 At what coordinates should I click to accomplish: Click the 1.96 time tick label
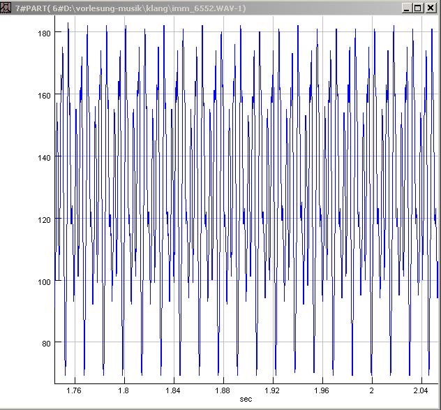pyautogui.click(x=321, y=390)
